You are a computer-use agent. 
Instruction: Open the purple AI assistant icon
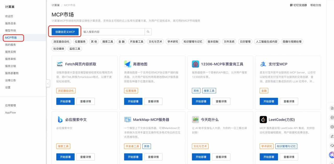(x=332, y=155)
